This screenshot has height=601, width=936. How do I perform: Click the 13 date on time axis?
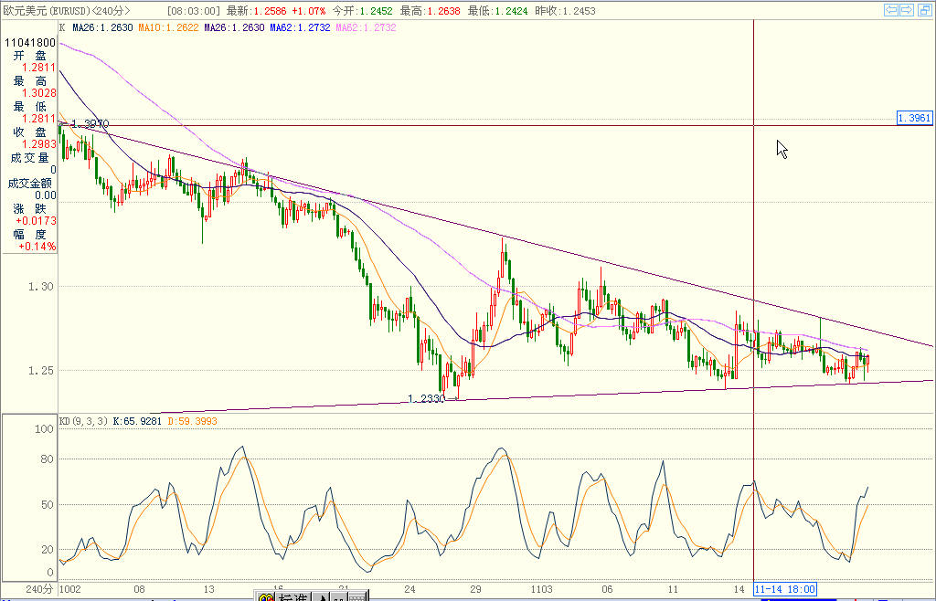[x=208, y=589]
